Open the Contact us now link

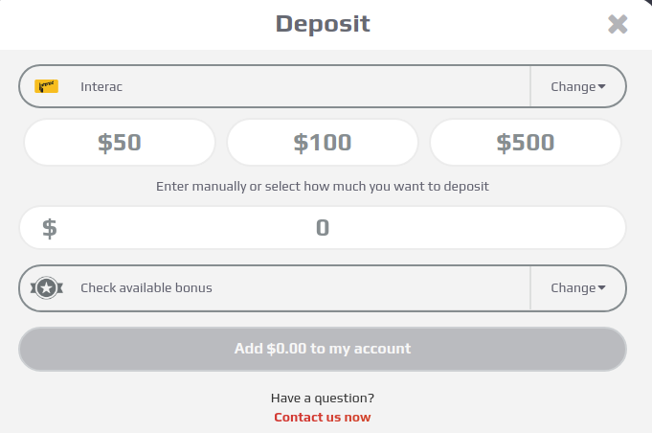(323, 418)
